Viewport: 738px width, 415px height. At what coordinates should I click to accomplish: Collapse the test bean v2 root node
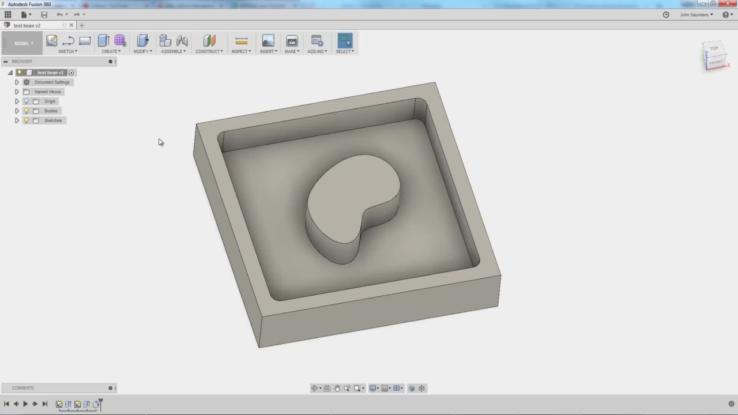click(10, 73)
